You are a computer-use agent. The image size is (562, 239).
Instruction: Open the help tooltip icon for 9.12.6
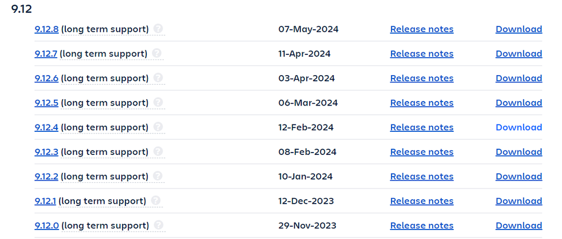pos(158,78)
